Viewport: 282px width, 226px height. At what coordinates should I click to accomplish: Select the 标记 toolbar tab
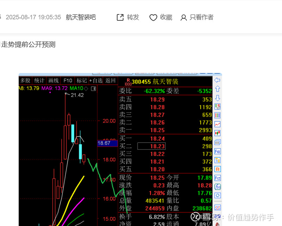[82, 81]
